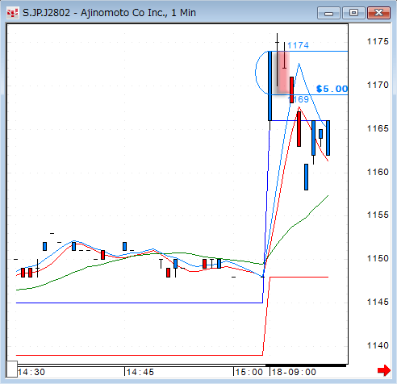Click the 14:45 time axis label
This screenshot has width=397, height=384.
pos(140,372)
